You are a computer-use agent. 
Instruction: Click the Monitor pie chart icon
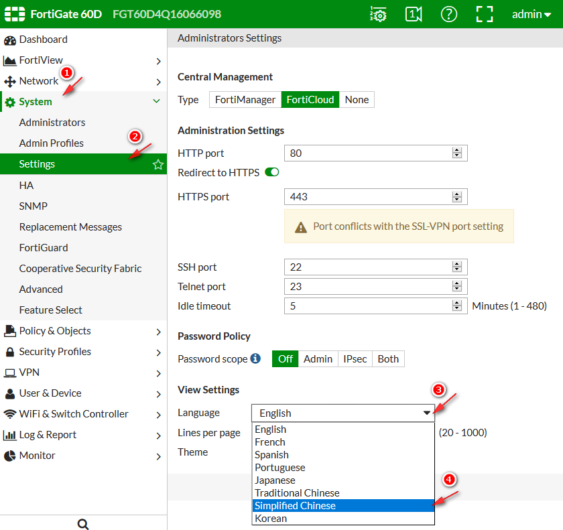pyautogui.click(x=9, y=456)
